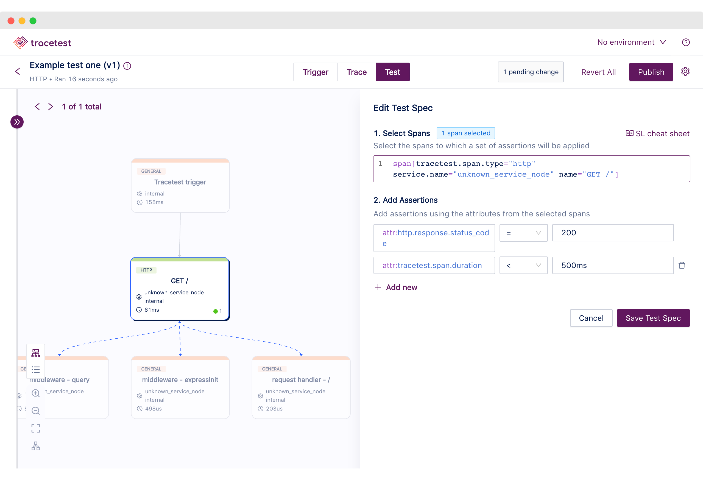The image size is (703, 480).
Task: Select the middleware - expressInit node
Action: [x=180, y=387]
